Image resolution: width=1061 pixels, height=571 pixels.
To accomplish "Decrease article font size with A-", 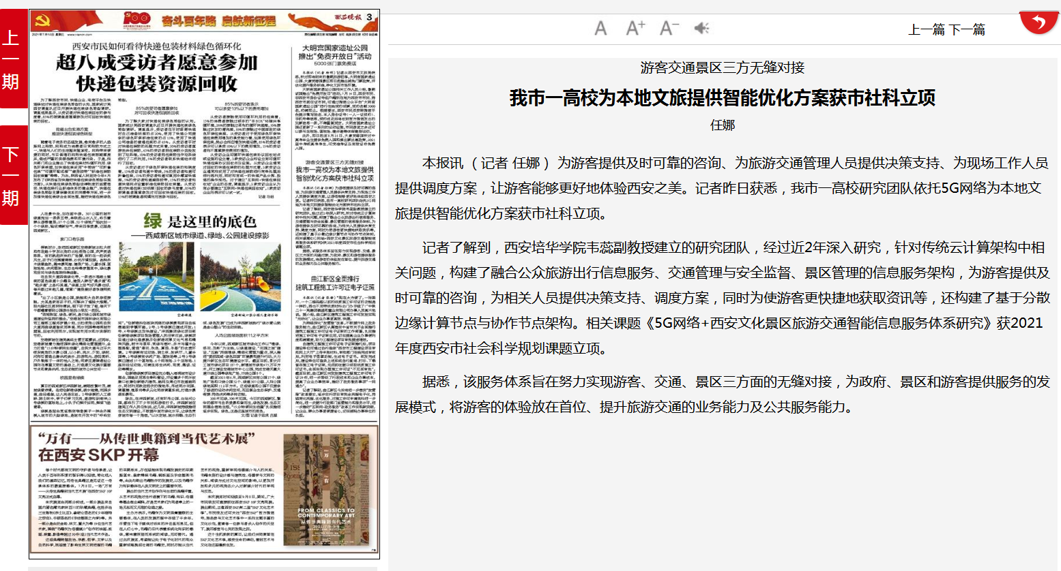I will pyautogui.click(x=669, y=28).
